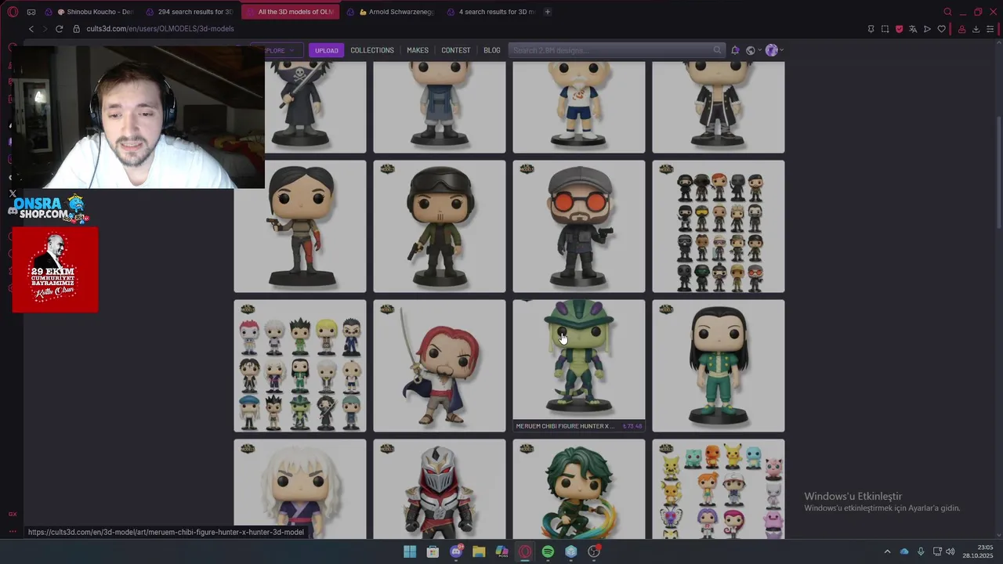The image size is (1003, 564).
Task: Show hidden system tray icons chevron
Action: [887, 551]
